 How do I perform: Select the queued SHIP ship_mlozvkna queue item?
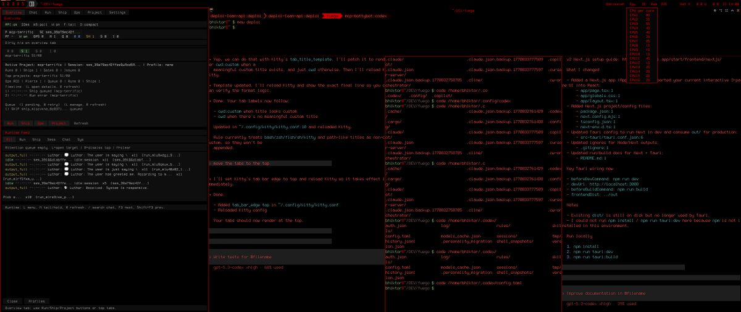pos(43,109)
